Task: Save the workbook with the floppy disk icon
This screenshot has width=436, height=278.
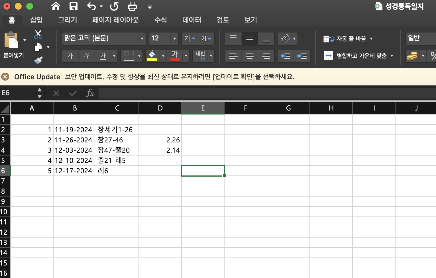Action: 74,6
